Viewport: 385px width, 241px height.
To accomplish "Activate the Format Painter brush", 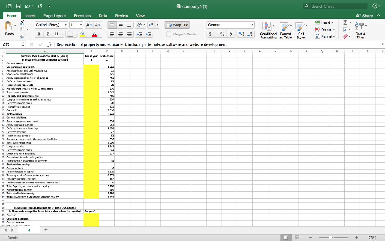I will point(22,37).
